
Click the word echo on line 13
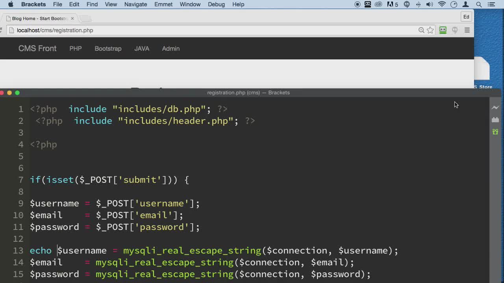[x=41, y=251]
